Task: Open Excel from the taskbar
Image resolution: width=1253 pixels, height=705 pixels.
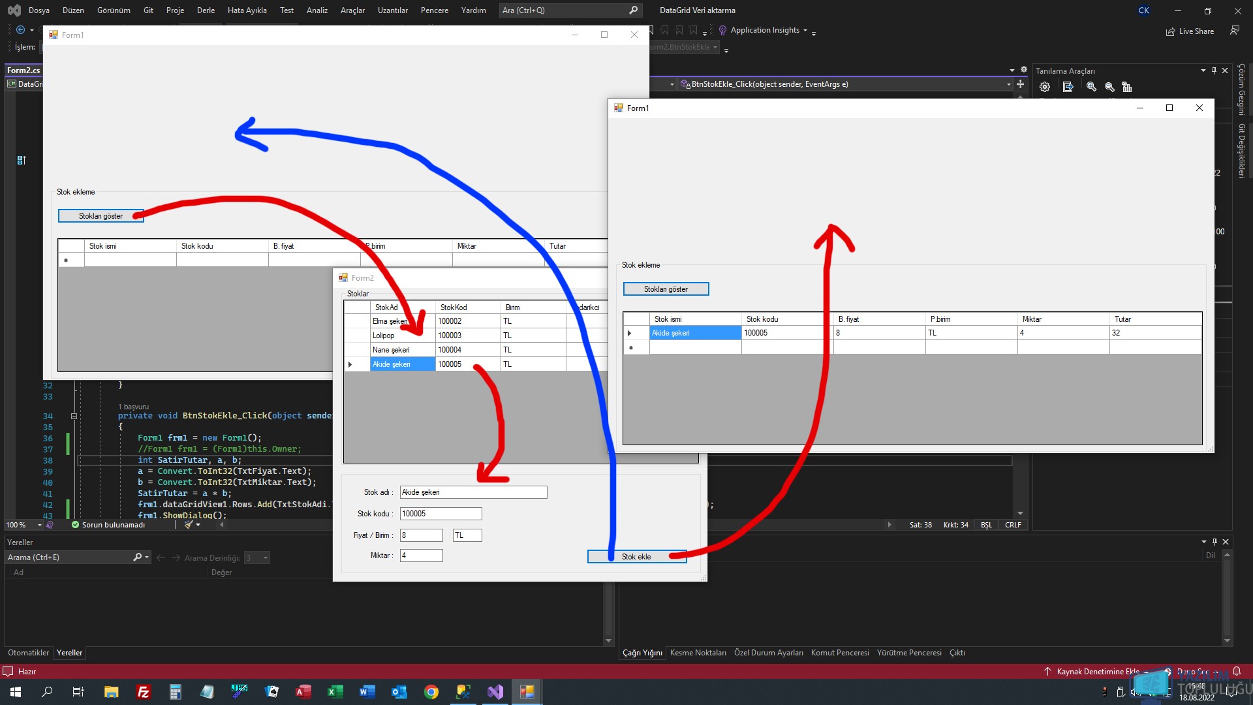Action: point(335,692)
